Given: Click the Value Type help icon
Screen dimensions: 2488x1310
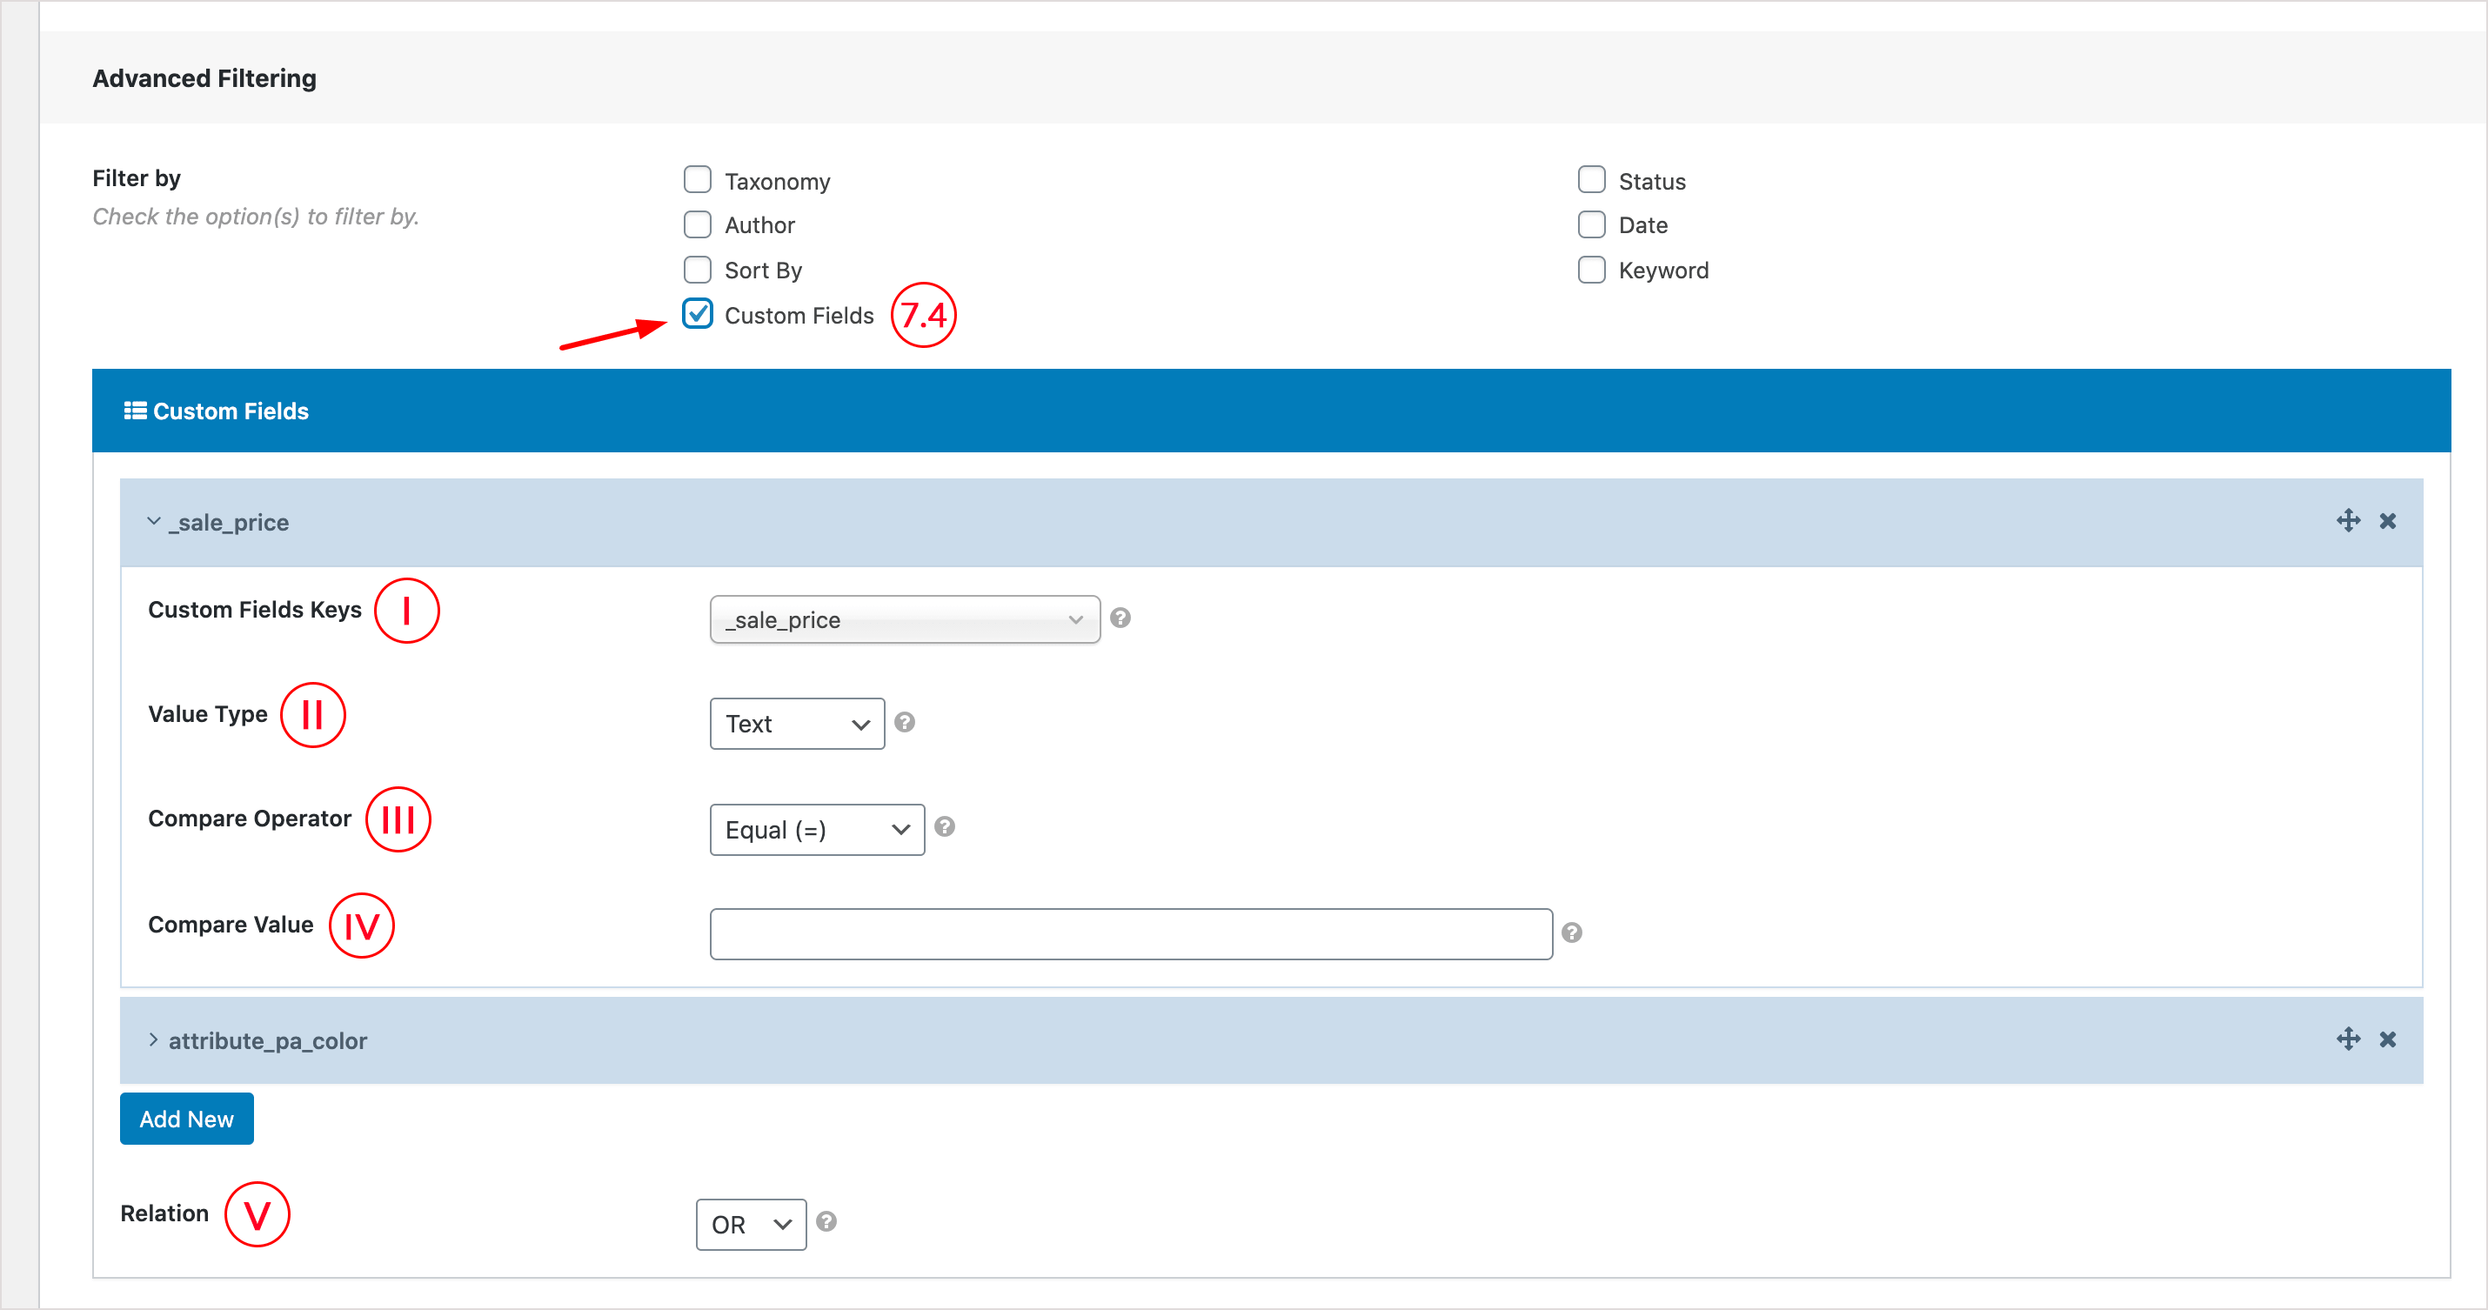Looking at the screenshot, I should tap(904, 723).
